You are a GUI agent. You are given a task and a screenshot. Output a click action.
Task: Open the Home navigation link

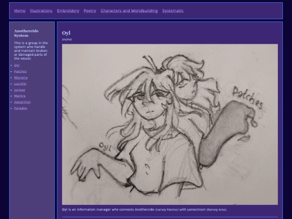[x=20, y=11]
